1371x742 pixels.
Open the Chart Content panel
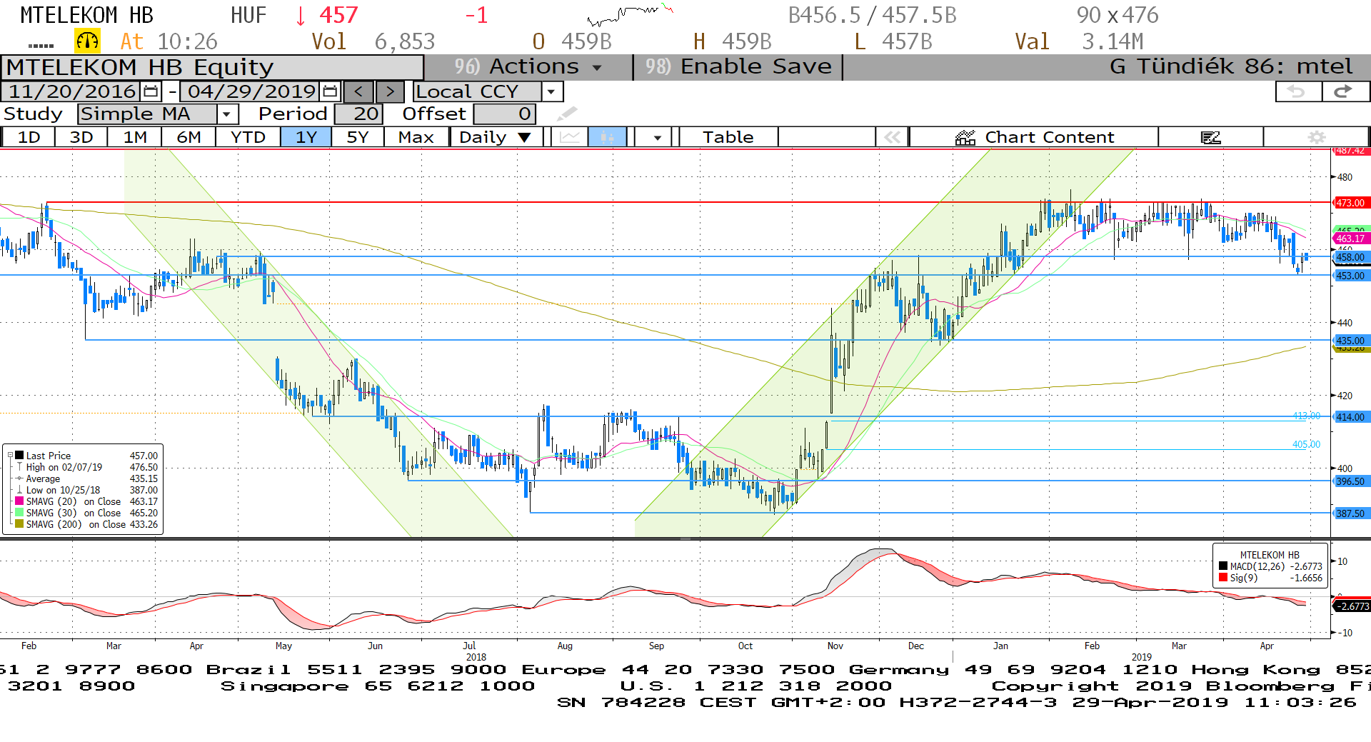[x=1034, y=137]
